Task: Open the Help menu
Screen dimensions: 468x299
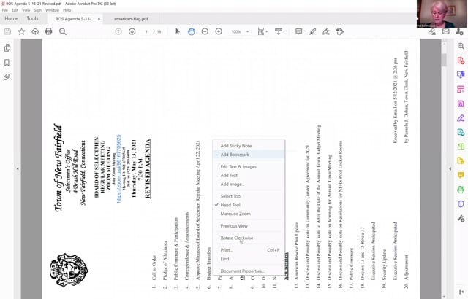Action: [67, 10]
